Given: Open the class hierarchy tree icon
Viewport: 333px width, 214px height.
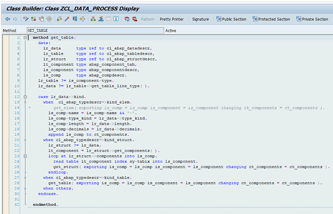Looking at the screenshot, I should [x=93, y=19].
